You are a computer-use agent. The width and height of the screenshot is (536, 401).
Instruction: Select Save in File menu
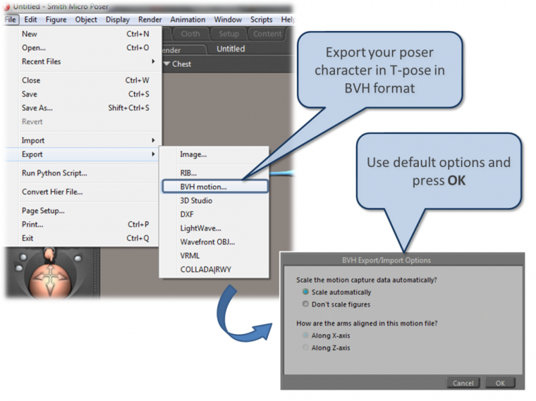point(86,94)
